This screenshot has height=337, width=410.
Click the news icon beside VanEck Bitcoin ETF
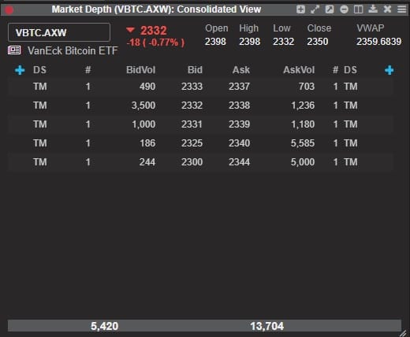point(14,50)
